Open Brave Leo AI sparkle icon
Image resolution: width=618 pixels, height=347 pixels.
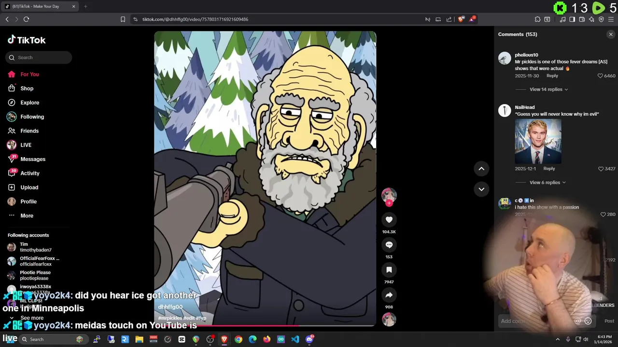pyautogui.click(x=591, y=19)
